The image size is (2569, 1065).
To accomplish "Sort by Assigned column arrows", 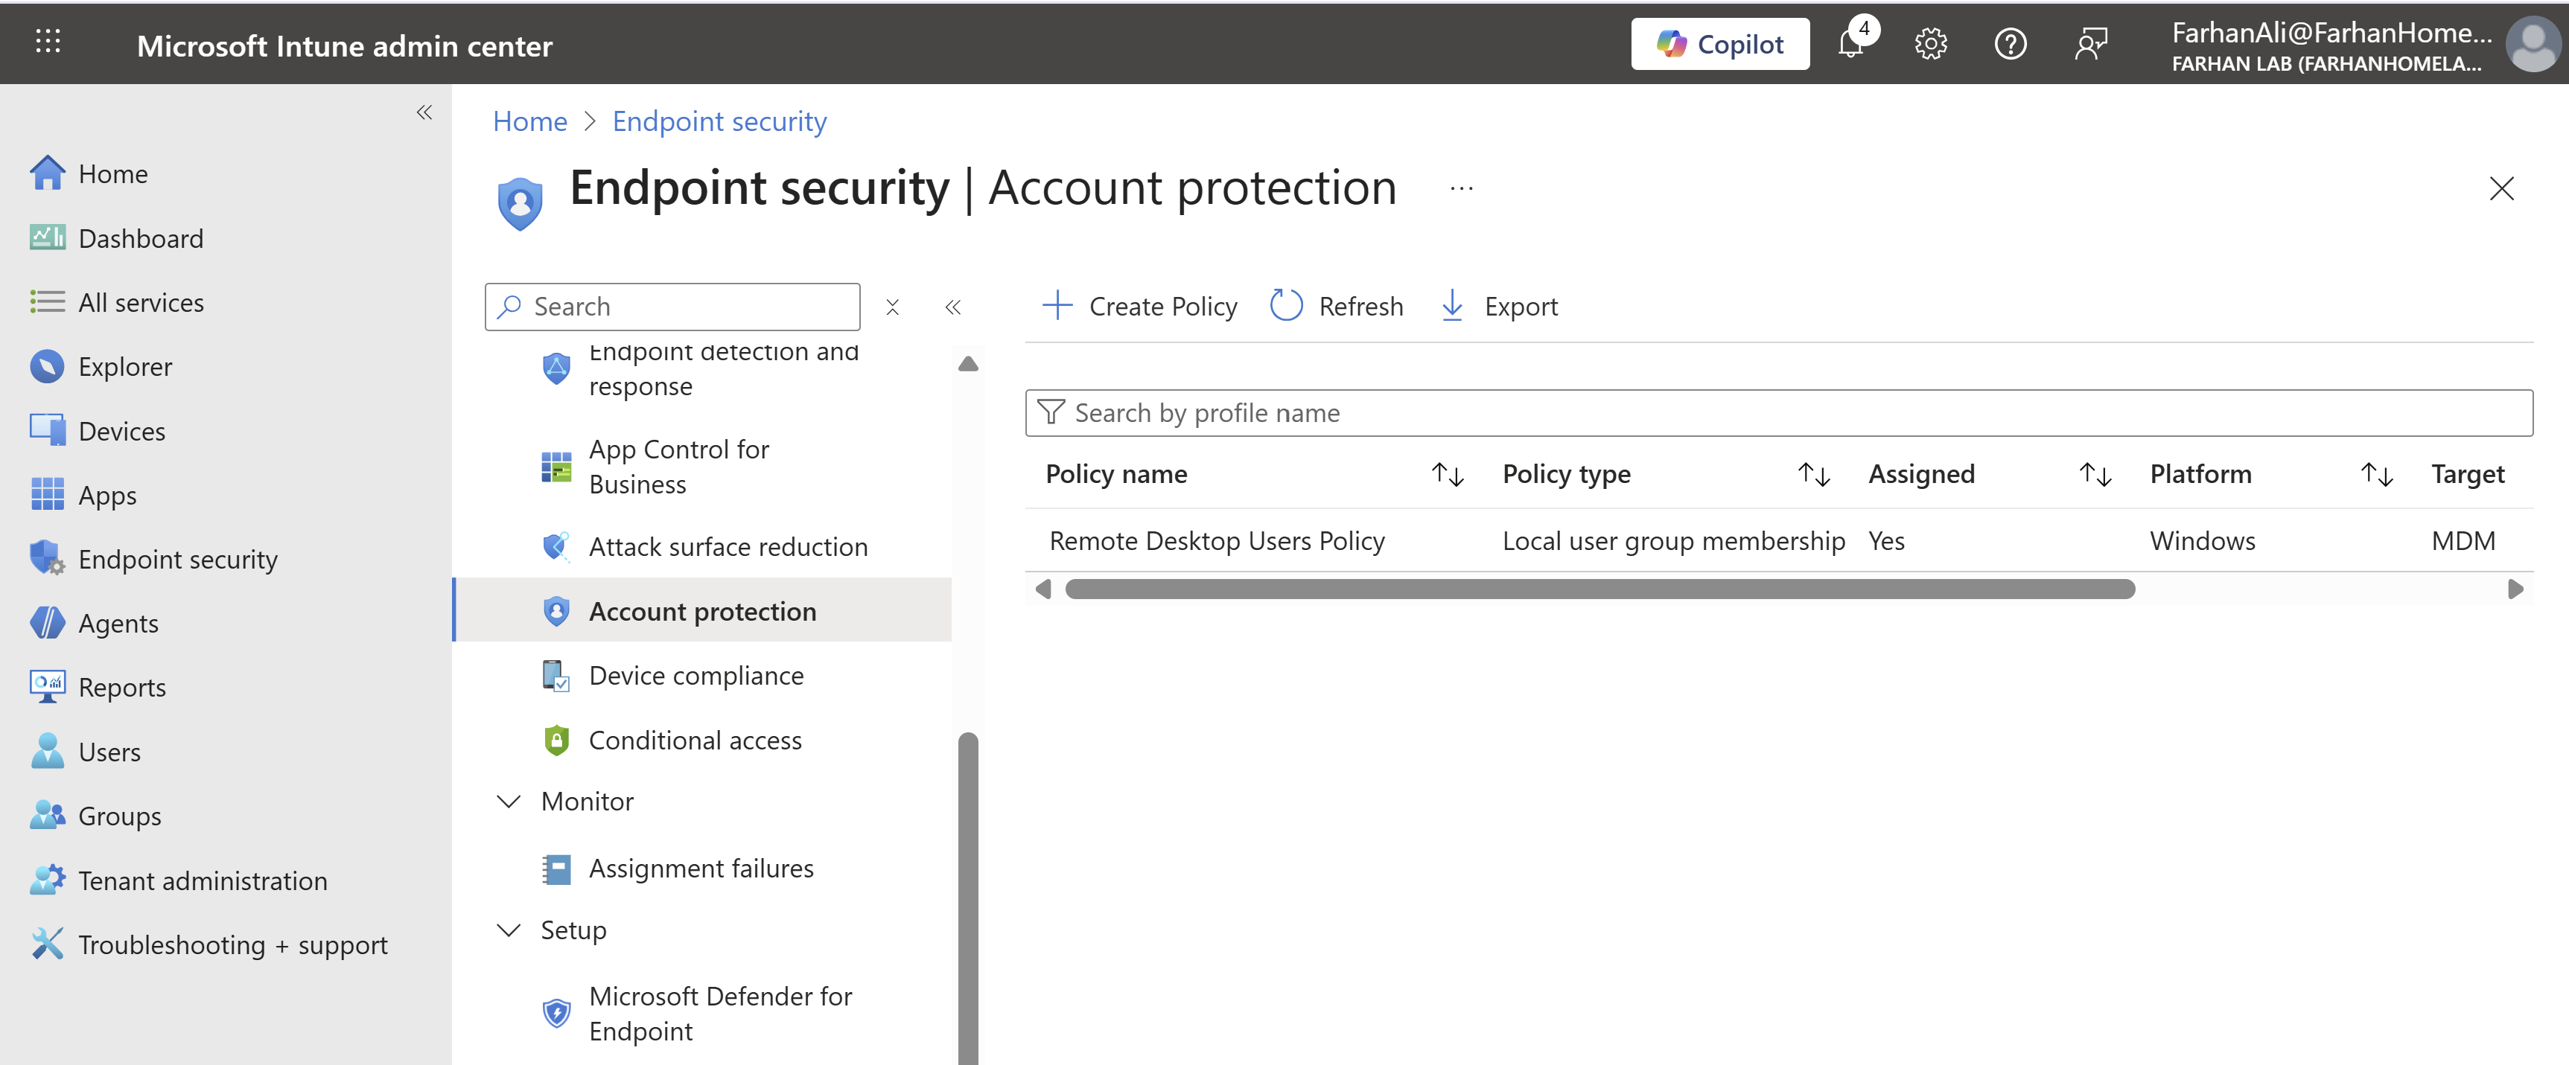I will pos(2095,475).
